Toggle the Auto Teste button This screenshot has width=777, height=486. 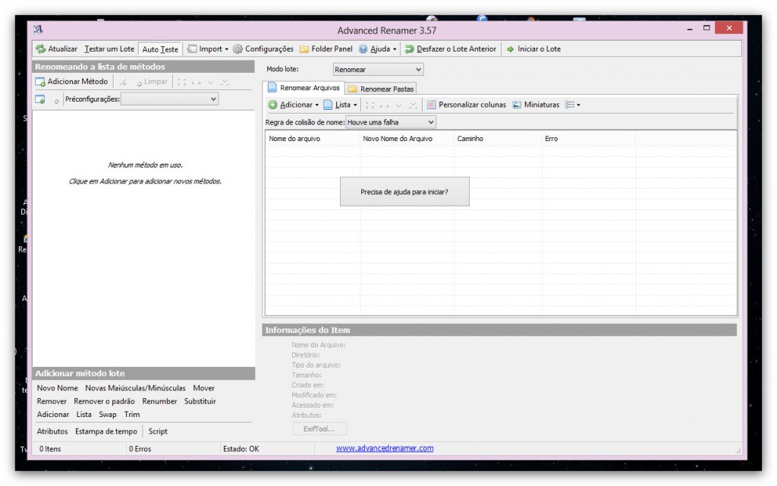tap(160, 49)
